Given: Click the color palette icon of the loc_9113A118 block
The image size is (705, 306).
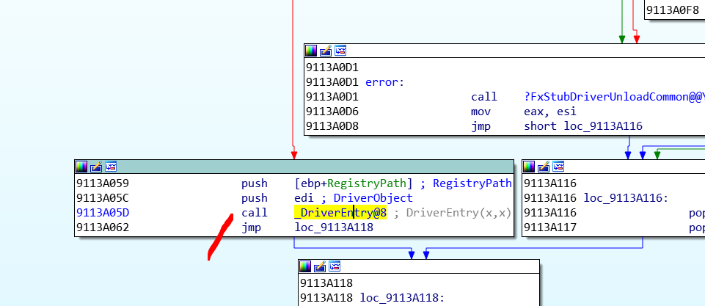Looking at the screenshot, I should [x=305, y=266].
